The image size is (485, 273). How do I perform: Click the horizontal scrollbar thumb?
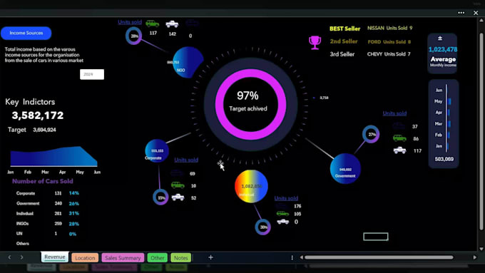pos(379,257)
